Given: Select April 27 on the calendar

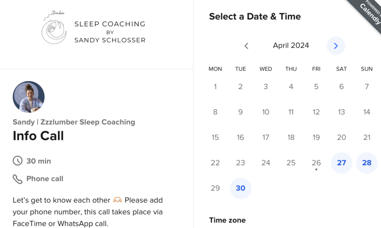Looking at the screenshot, I should point(341,163).
